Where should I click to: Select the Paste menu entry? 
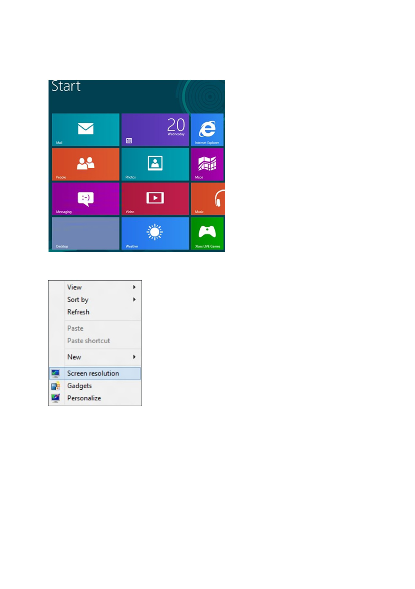coord(95,328)
